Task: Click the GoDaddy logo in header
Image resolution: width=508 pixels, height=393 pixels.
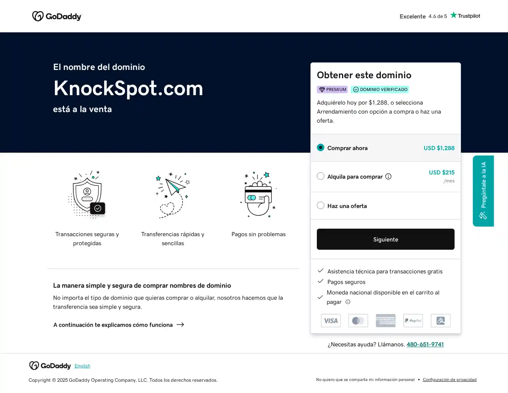Action: (57, 16)
